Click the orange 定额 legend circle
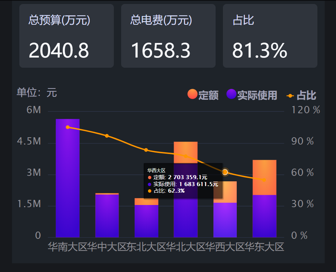Screen dimensions: 336x272 [192, 94]
